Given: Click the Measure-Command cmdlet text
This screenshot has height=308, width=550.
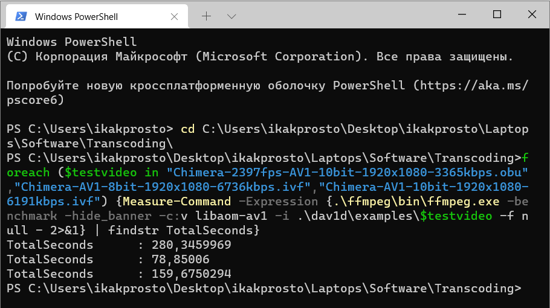Looking at the screenshot, I should [176, 202].
